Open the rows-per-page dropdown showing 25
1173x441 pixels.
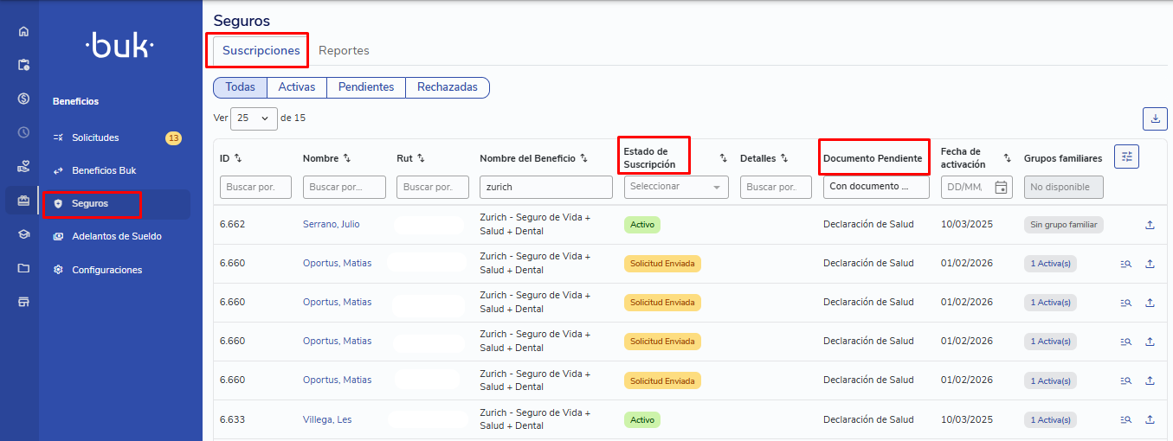pos(254,118)
